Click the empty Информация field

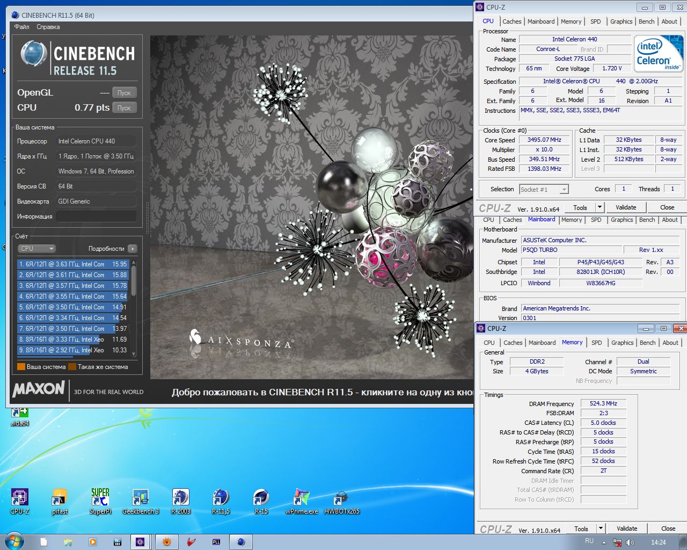96,216
